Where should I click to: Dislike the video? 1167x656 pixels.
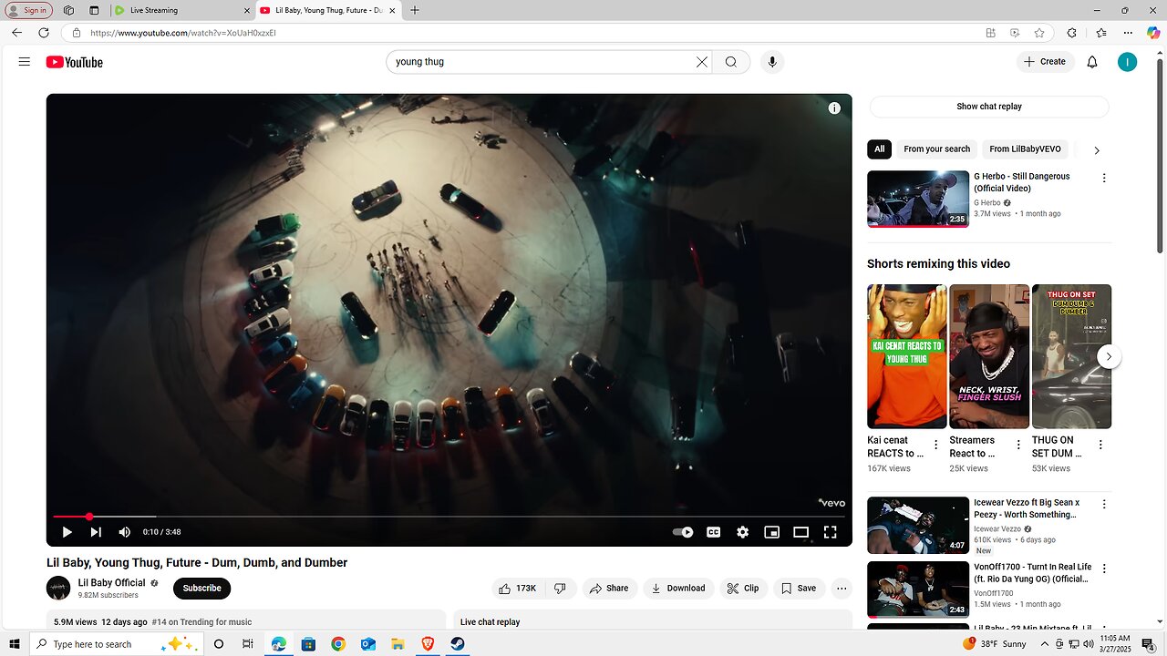coord(562,589)
